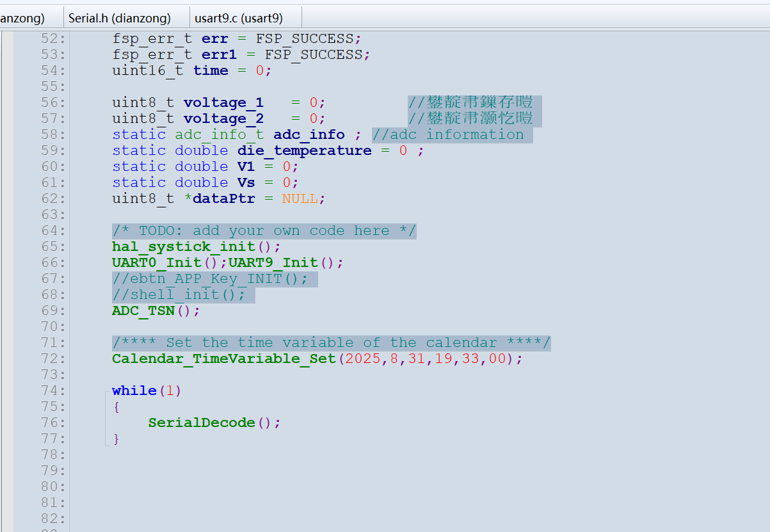Click the Vs variable name
The image size is (770, 532).
[246, 182]
